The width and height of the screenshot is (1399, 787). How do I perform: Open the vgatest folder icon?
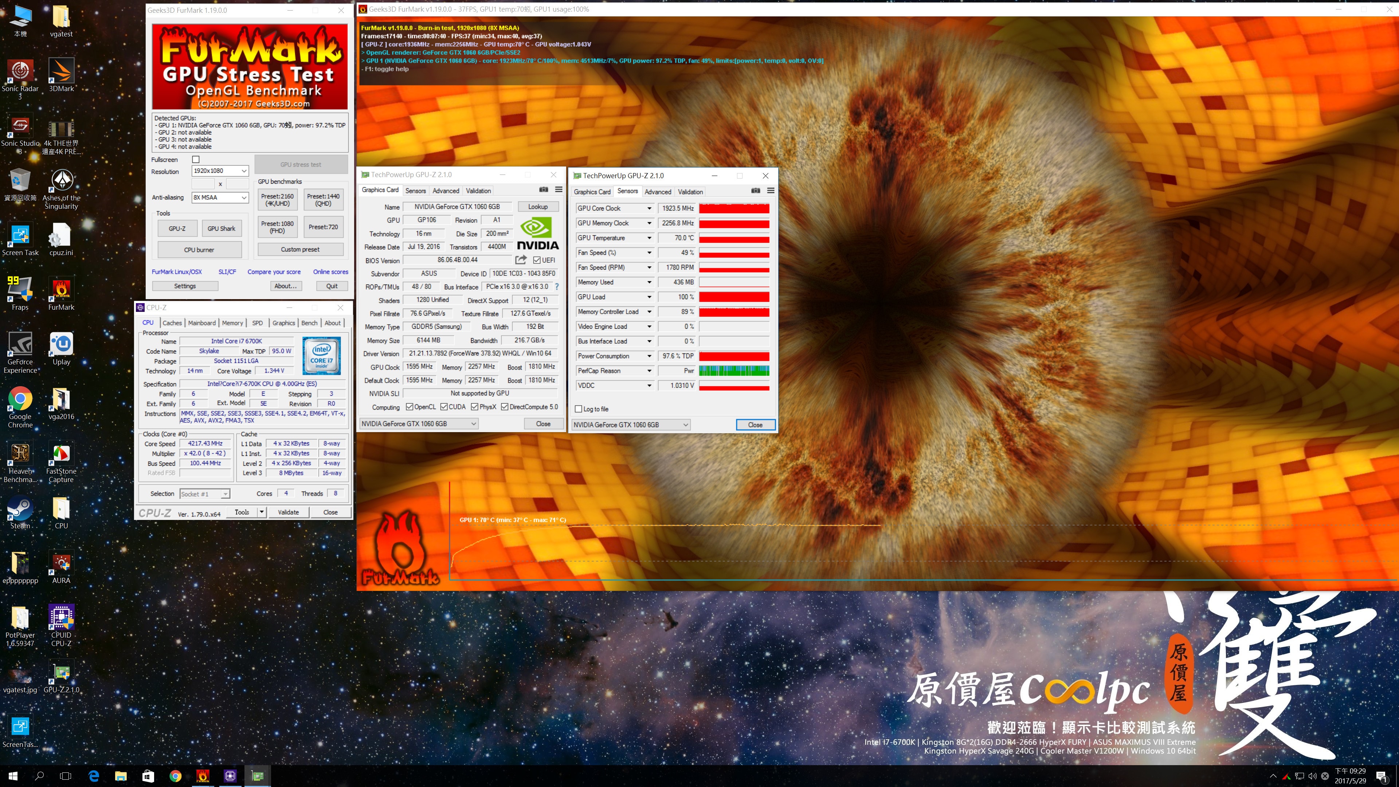(61, 21)
